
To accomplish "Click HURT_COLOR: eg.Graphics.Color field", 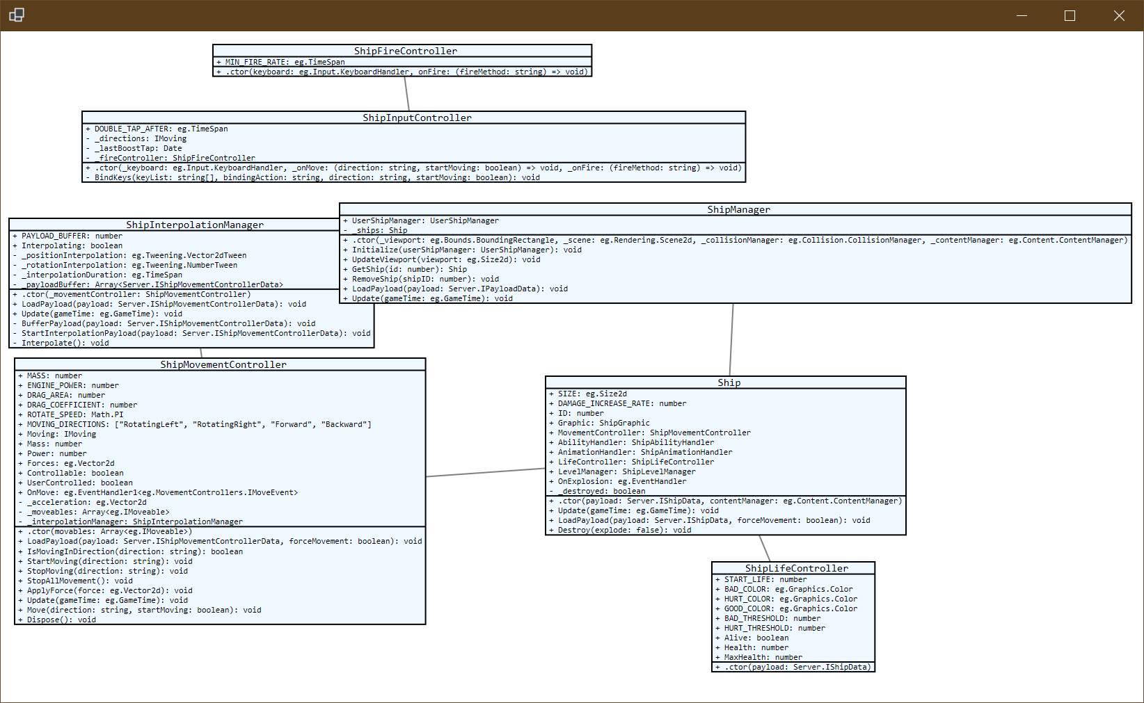I will point(786,599).
